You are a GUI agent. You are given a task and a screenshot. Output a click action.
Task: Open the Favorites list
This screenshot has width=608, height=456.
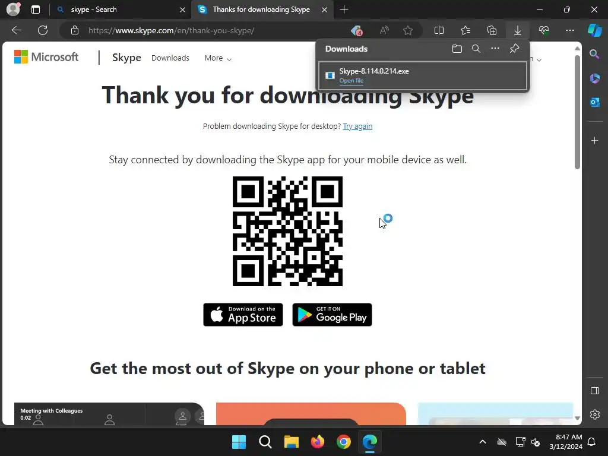tap(465, 30)
